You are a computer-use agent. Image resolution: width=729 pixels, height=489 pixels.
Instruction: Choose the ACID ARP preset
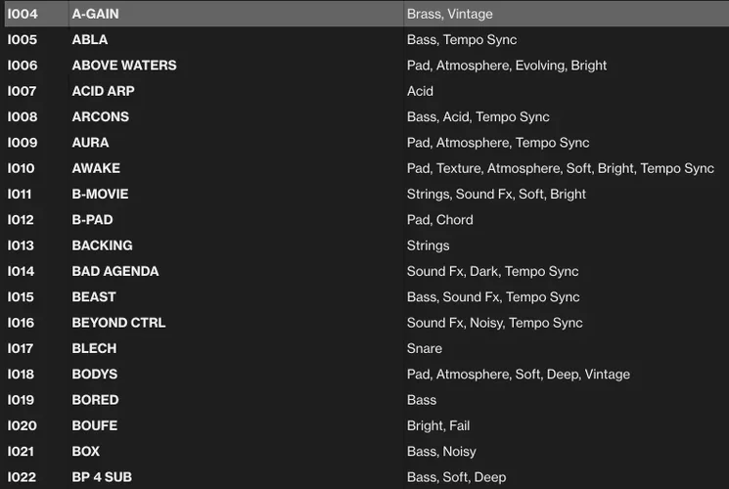point(103,91)
